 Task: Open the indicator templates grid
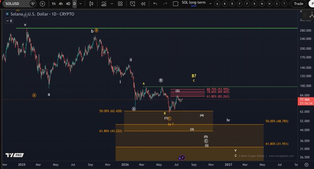(120, 4)
